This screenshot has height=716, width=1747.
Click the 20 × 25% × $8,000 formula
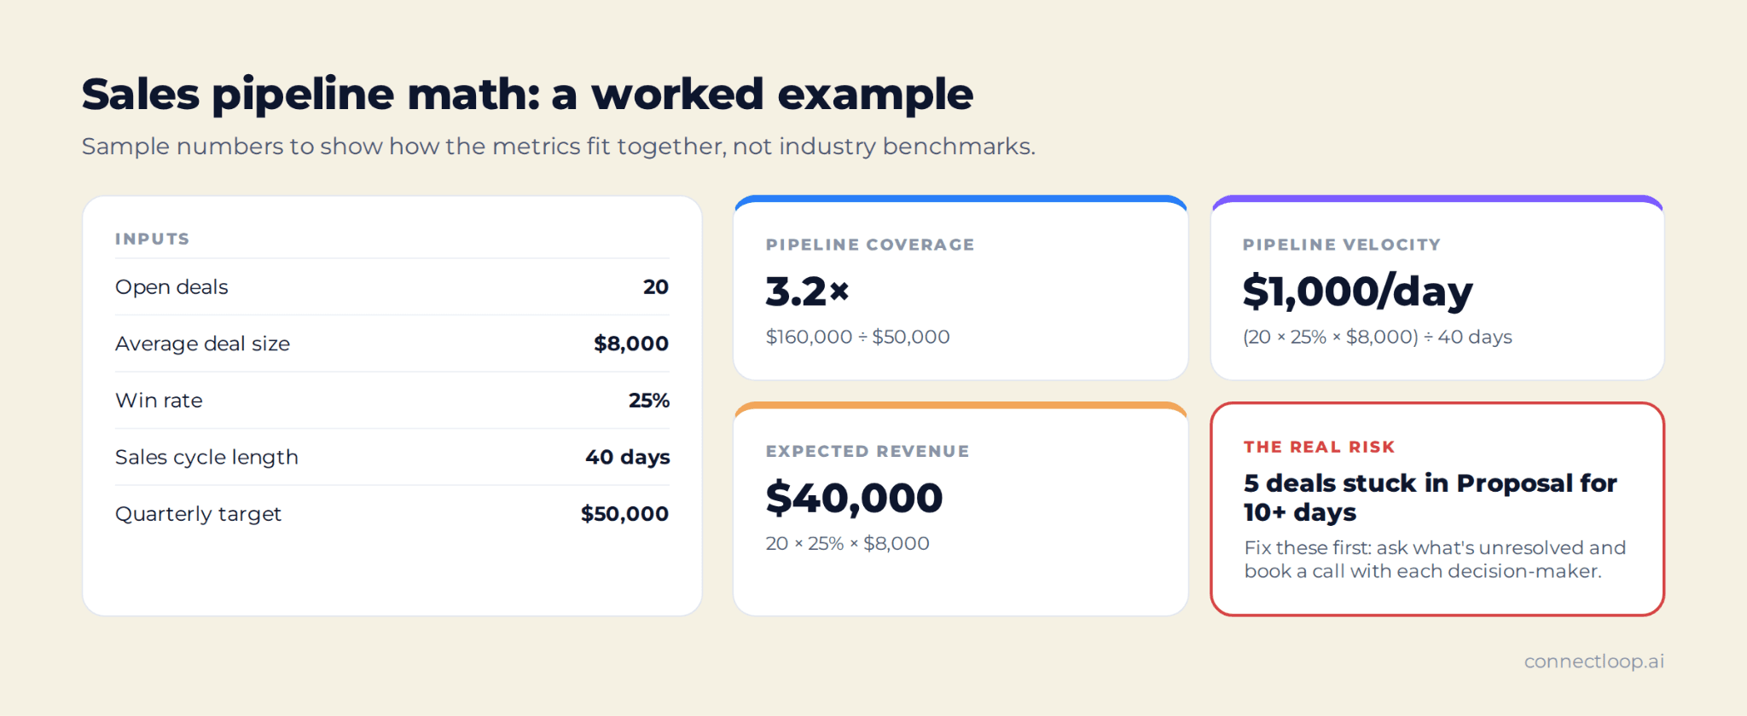point(848,544)
